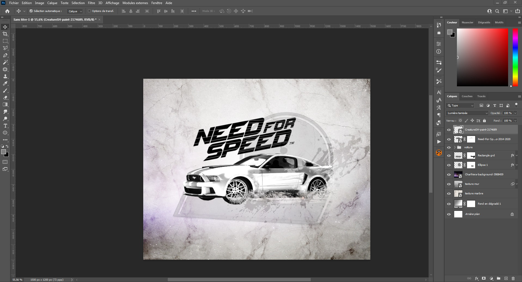Create new fill or adjustment layer
The height and width of the screenshot is (282, 522).
pyautogui.click(x=491, y=278)
